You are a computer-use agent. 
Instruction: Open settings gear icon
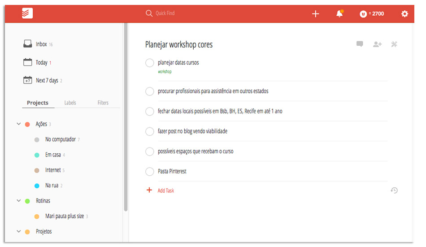pos(404,14)
